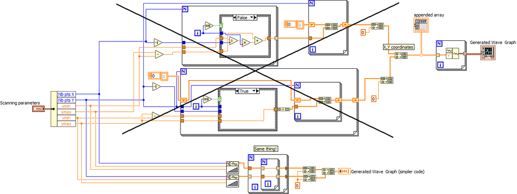517x194 pixels.
Task: Select ymin unbundle element
Action: (66, 118)
